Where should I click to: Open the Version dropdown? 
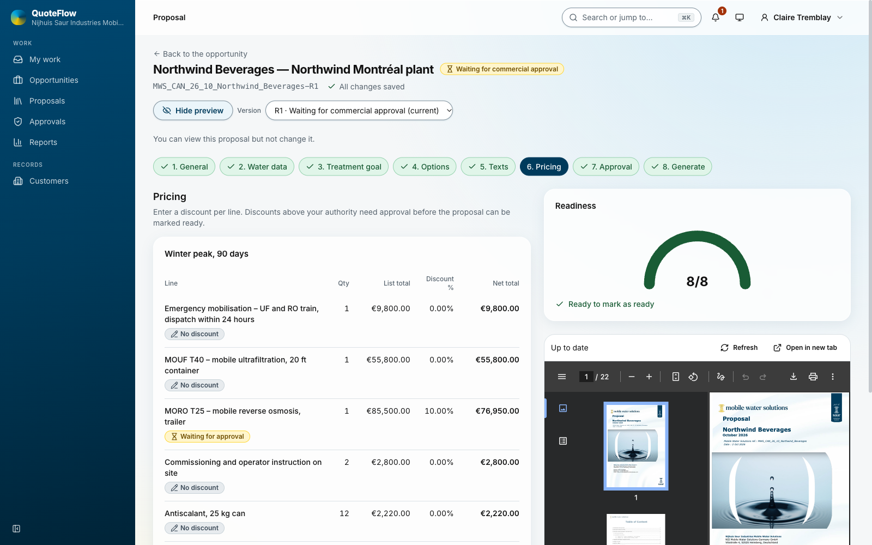(x=359, y=111)
